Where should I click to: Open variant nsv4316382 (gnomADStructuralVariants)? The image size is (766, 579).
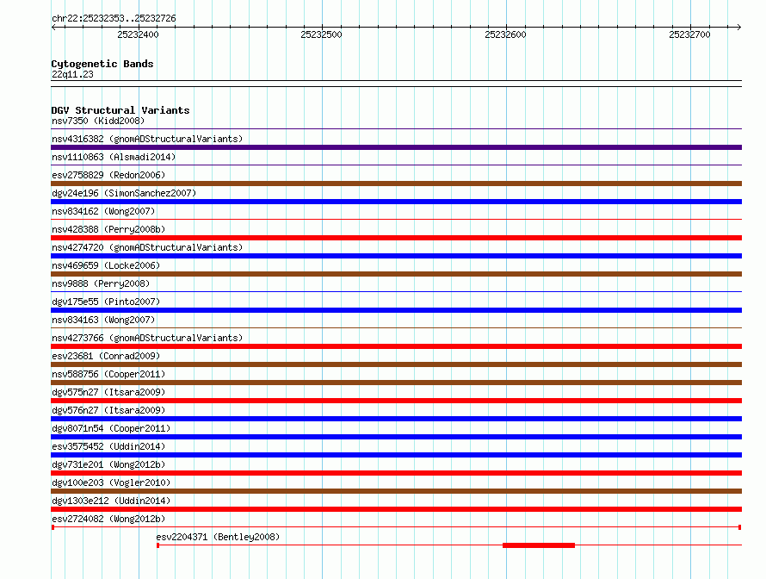point(147,139)
